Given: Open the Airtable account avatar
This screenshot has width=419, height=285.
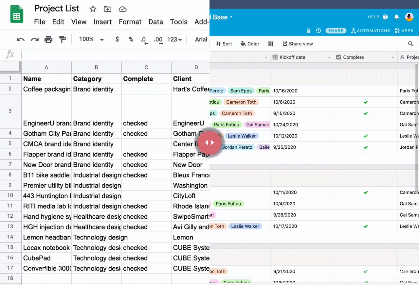Looking at the screenshot, I should 409,17.
